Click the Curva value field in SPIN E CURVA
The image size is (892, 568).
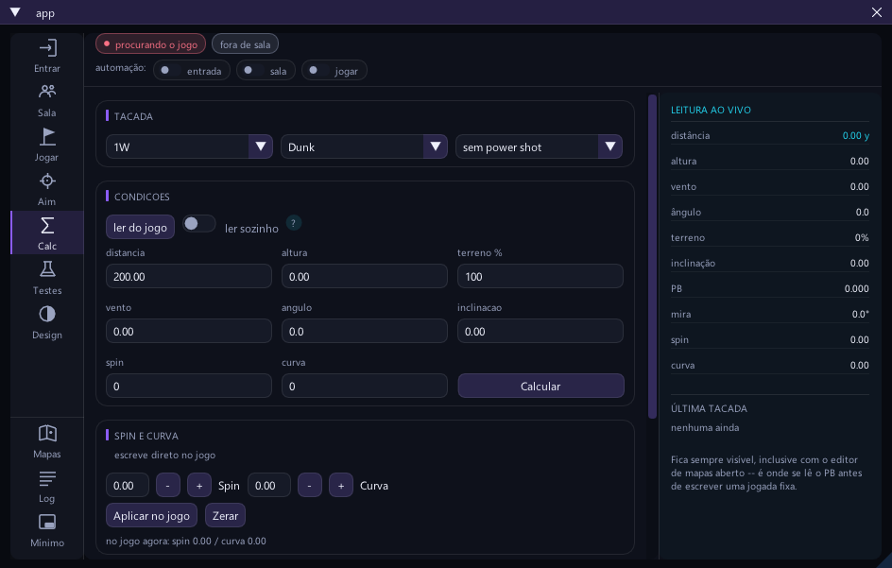[269, 486]
